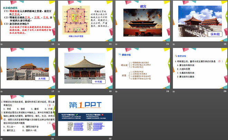Click slide number 20 label
The width and height of the screenshot is (228, 140).
pos(225,91)
